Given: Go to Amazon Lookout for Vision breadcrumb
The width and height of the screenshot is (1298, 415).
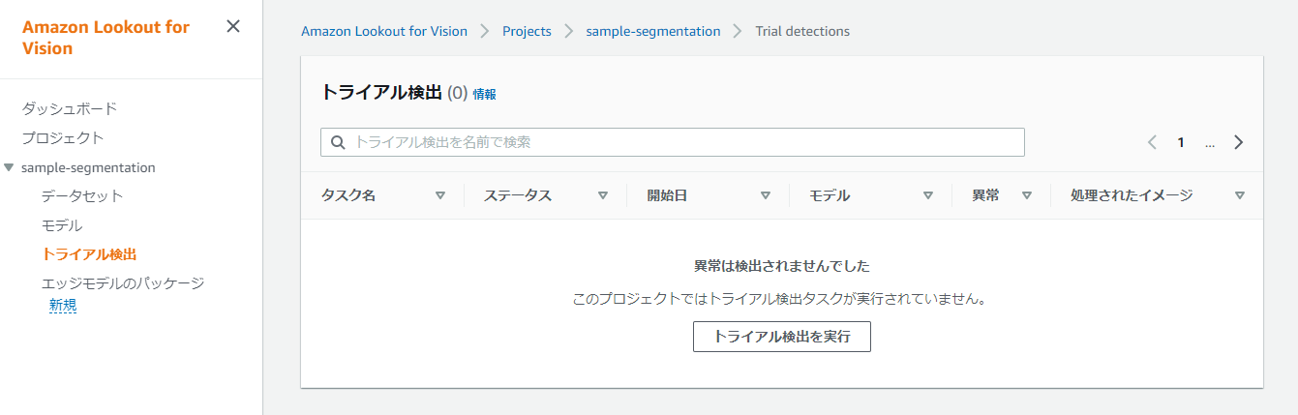Looking at the screenshot, I should (384, 31).
